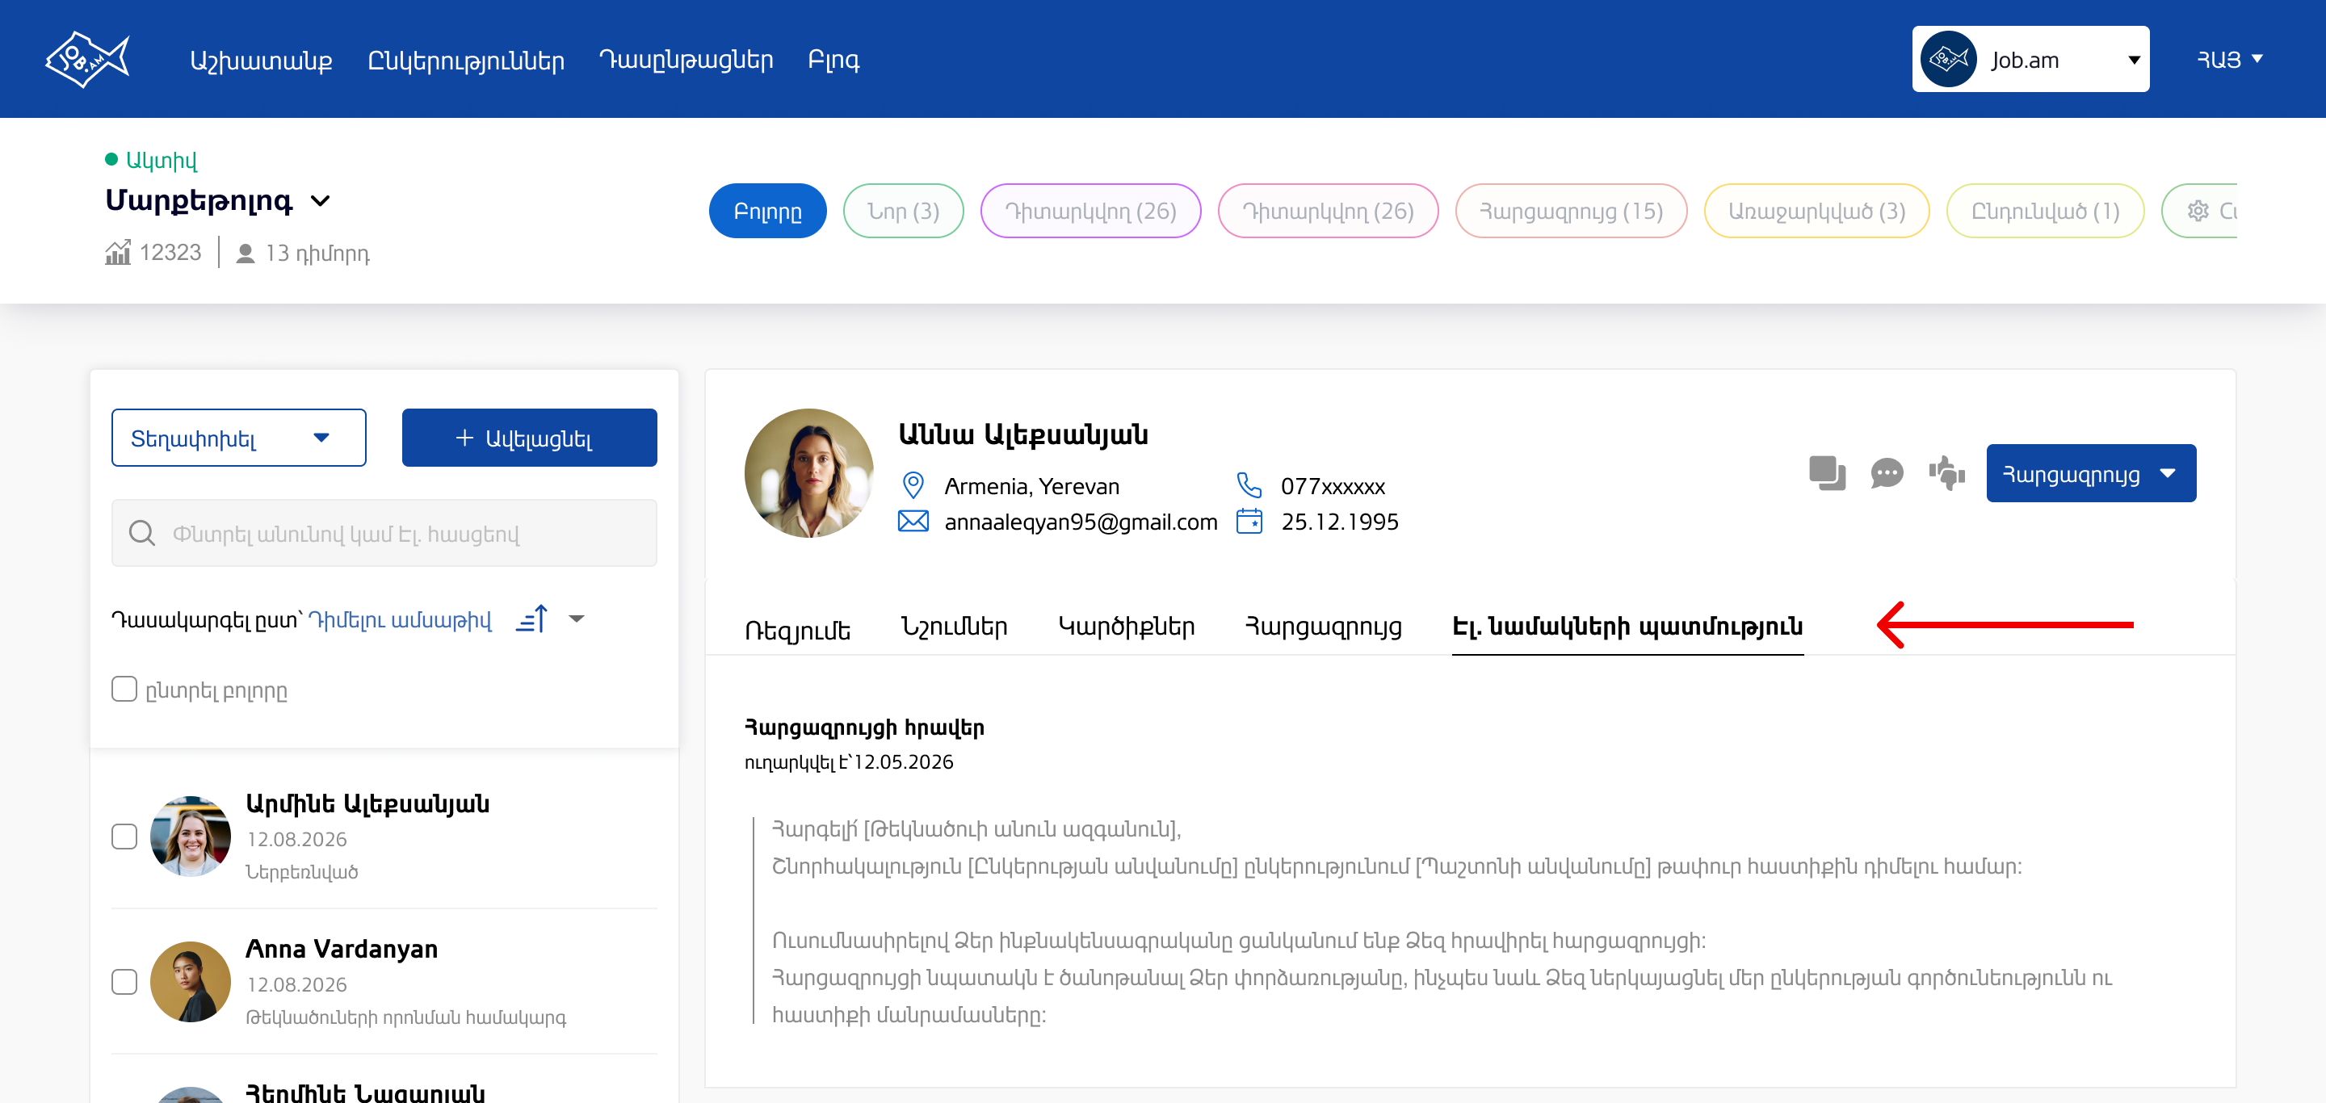Open the Աշխատանք menu
This screenshot has width=2326, height=1103.
click(261, 60)
